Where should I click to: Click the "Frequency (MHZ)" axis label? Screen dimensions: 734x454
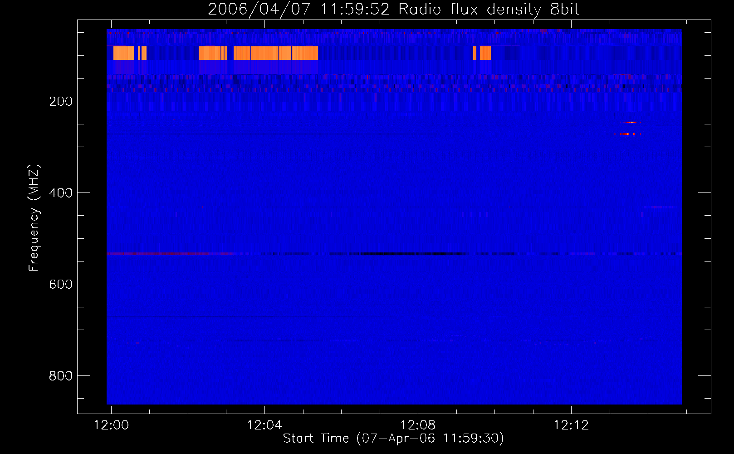tap(34, 217)
